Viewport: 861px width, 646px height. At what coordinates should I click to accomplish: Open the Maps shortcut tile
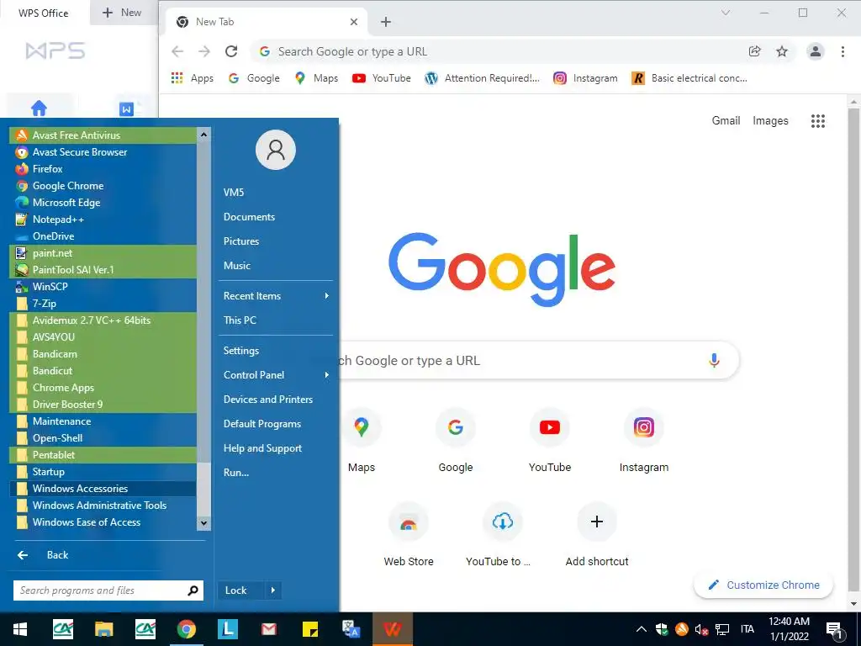(362, 441)
